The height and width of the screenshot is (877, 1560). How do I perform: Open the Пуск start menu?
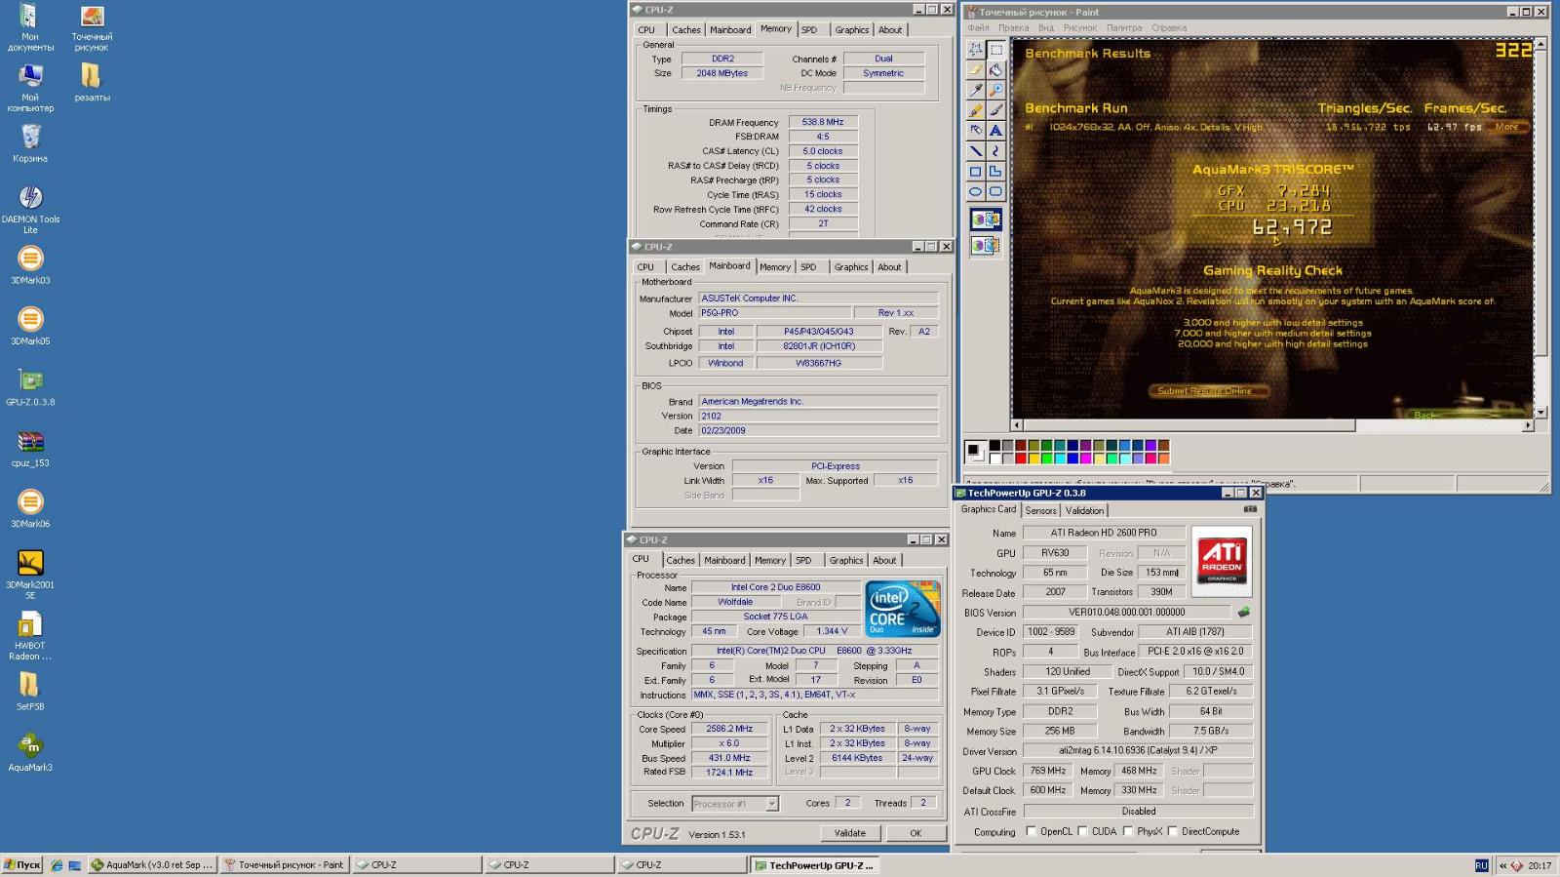click(x=22, y=865)
